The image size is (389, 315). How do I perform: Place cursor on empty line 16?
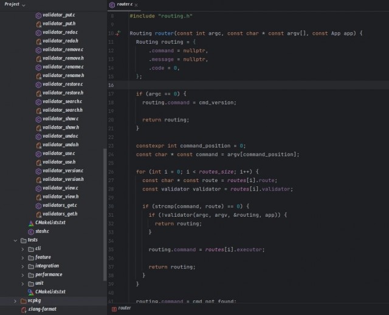(258, 85)
